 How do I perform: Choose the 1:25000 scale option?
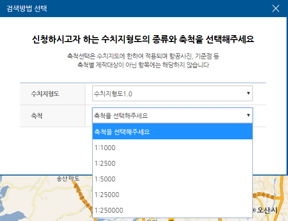point(172,195)
